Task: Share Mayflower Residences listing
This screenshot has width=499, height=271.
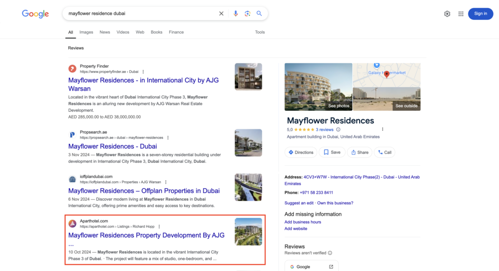Action: (x=360, y=152)
